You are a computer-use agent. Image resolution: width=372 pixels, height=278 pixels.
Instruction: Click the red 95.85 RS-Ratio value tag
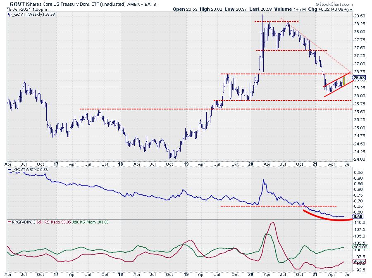tap(359, 261)
